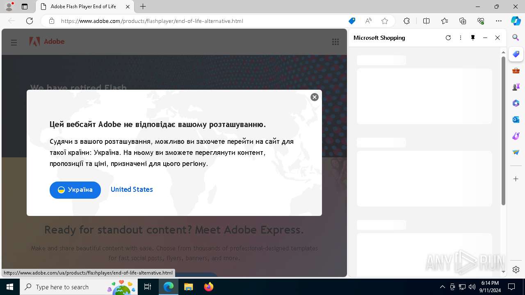This screenshot has height=295, width=525.
Task: Open the Edge profile icon
Action: (x=9, y=7)
